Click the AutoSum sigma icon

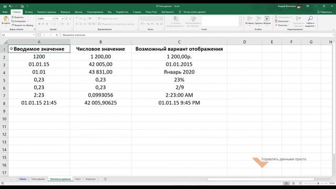coord(276,17)
